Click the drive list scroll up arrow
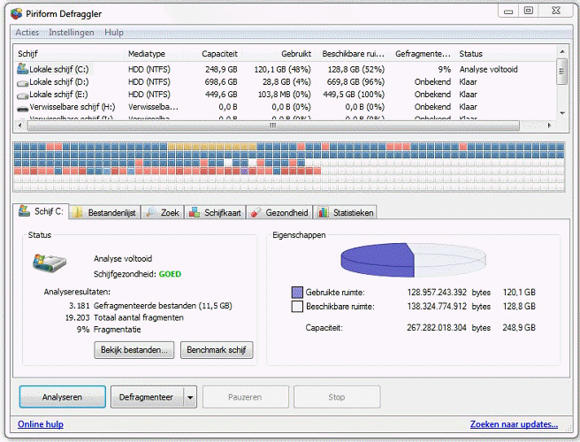 point(562,52)
